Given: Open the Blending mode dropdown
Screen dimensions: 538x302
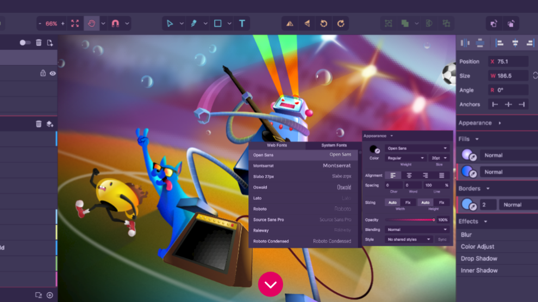Looking at the screenshot, I should (417, 230).
